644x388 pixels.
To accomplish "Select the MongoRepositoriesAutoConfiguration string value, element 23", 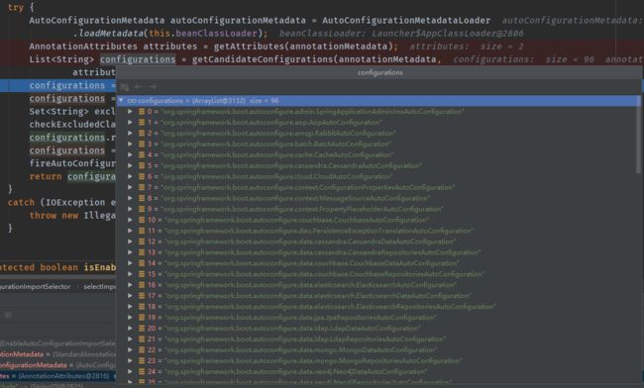I will click(313, 361).
